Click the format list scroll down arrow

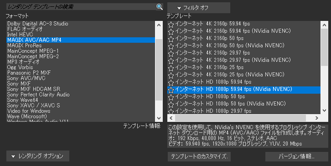coord(159,118)
